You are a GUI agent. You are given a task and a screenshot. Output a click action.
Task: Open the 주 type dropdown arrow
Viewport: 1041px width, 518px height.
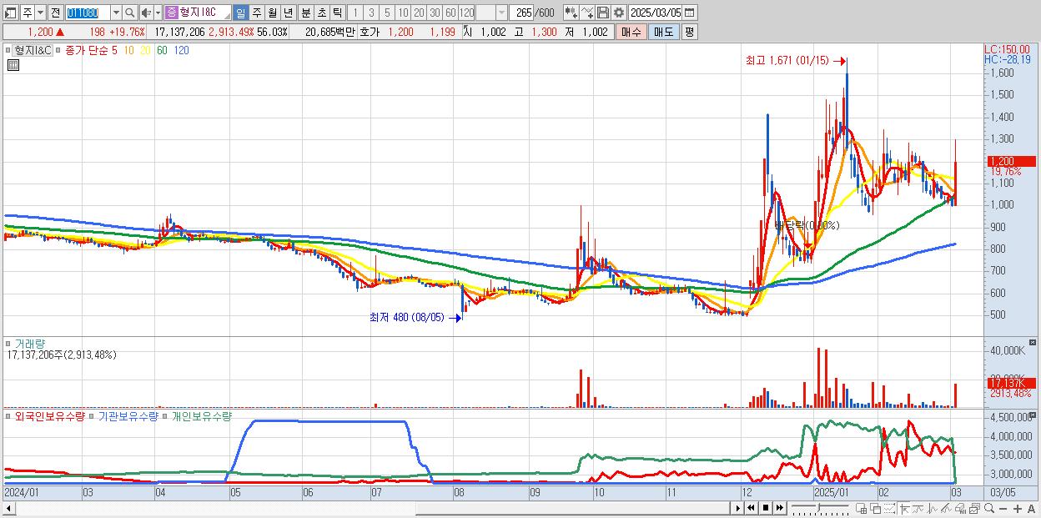click(40, 13)
